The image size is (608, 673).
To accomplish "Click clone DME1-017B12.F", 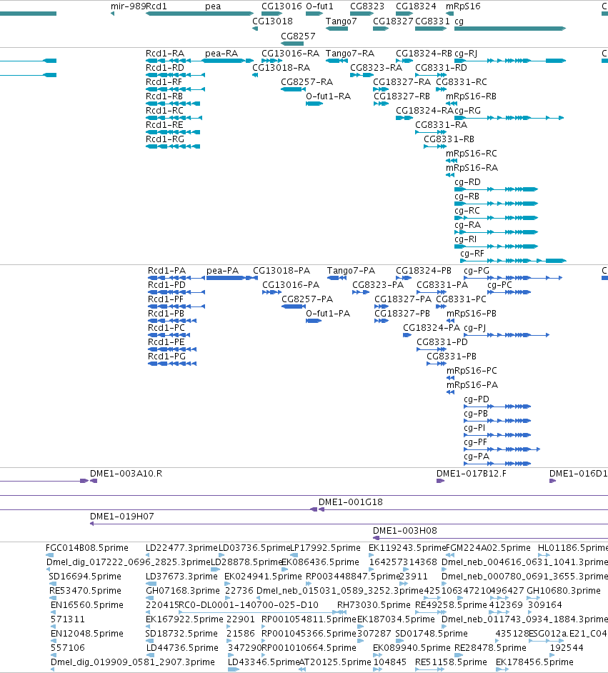I will 471,474.
